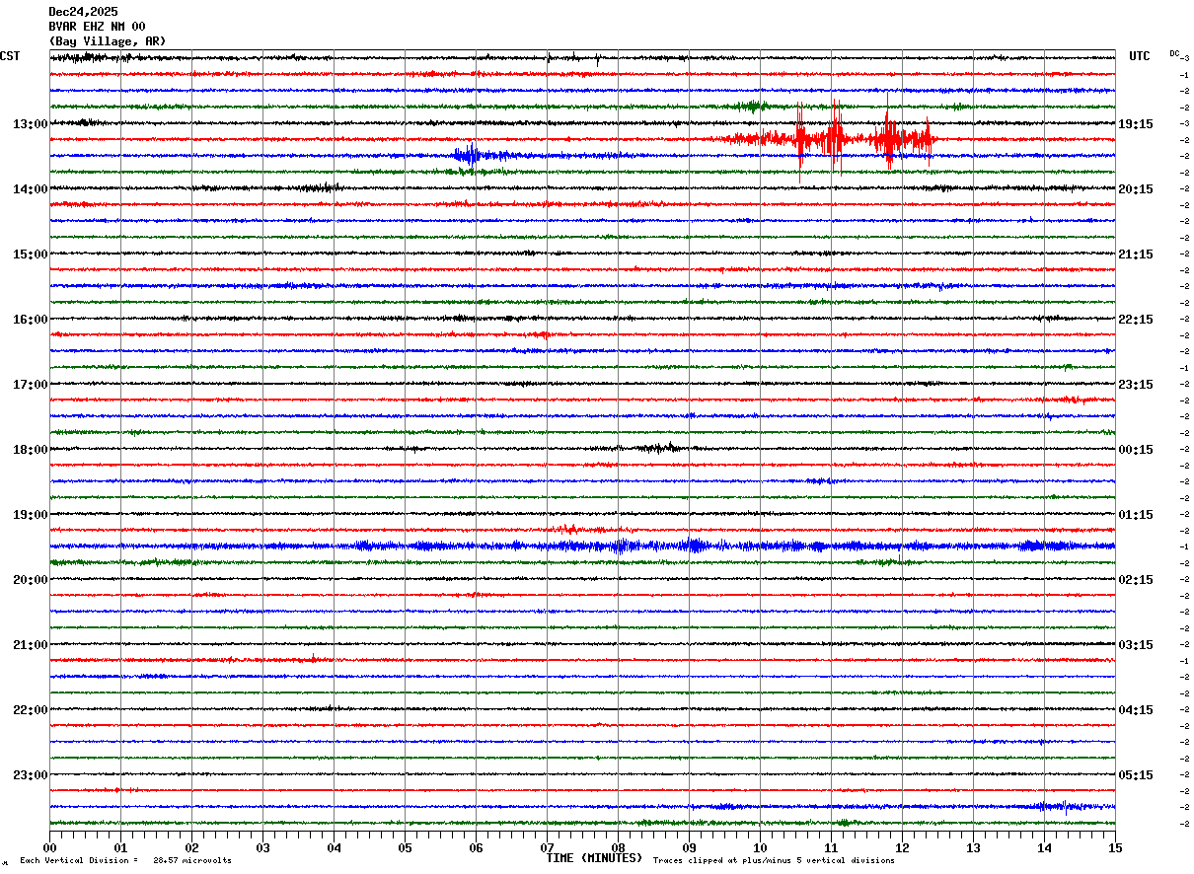This screenshot has height=874, width=1194.
Task: Select the 16:00 CST time label
Action: click(31, 320)
